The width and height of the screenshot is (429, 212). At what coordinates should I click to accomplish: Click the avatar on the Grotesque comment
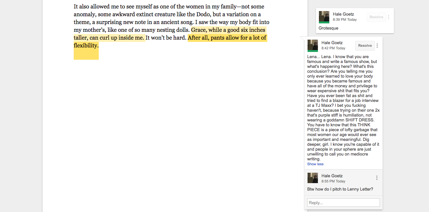(324, 17)
